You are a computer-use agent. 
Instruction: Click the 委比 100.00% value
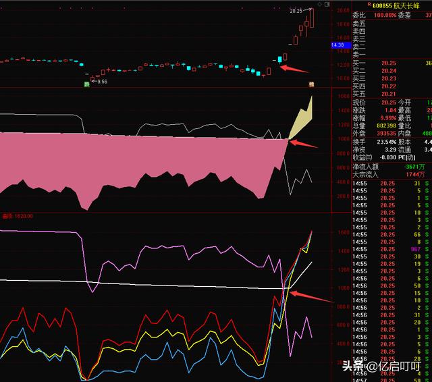point(385,15)
